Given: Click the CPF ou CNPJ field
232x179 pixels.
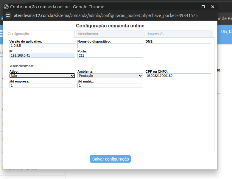Looking at the screenshot, I should point(178,76).
